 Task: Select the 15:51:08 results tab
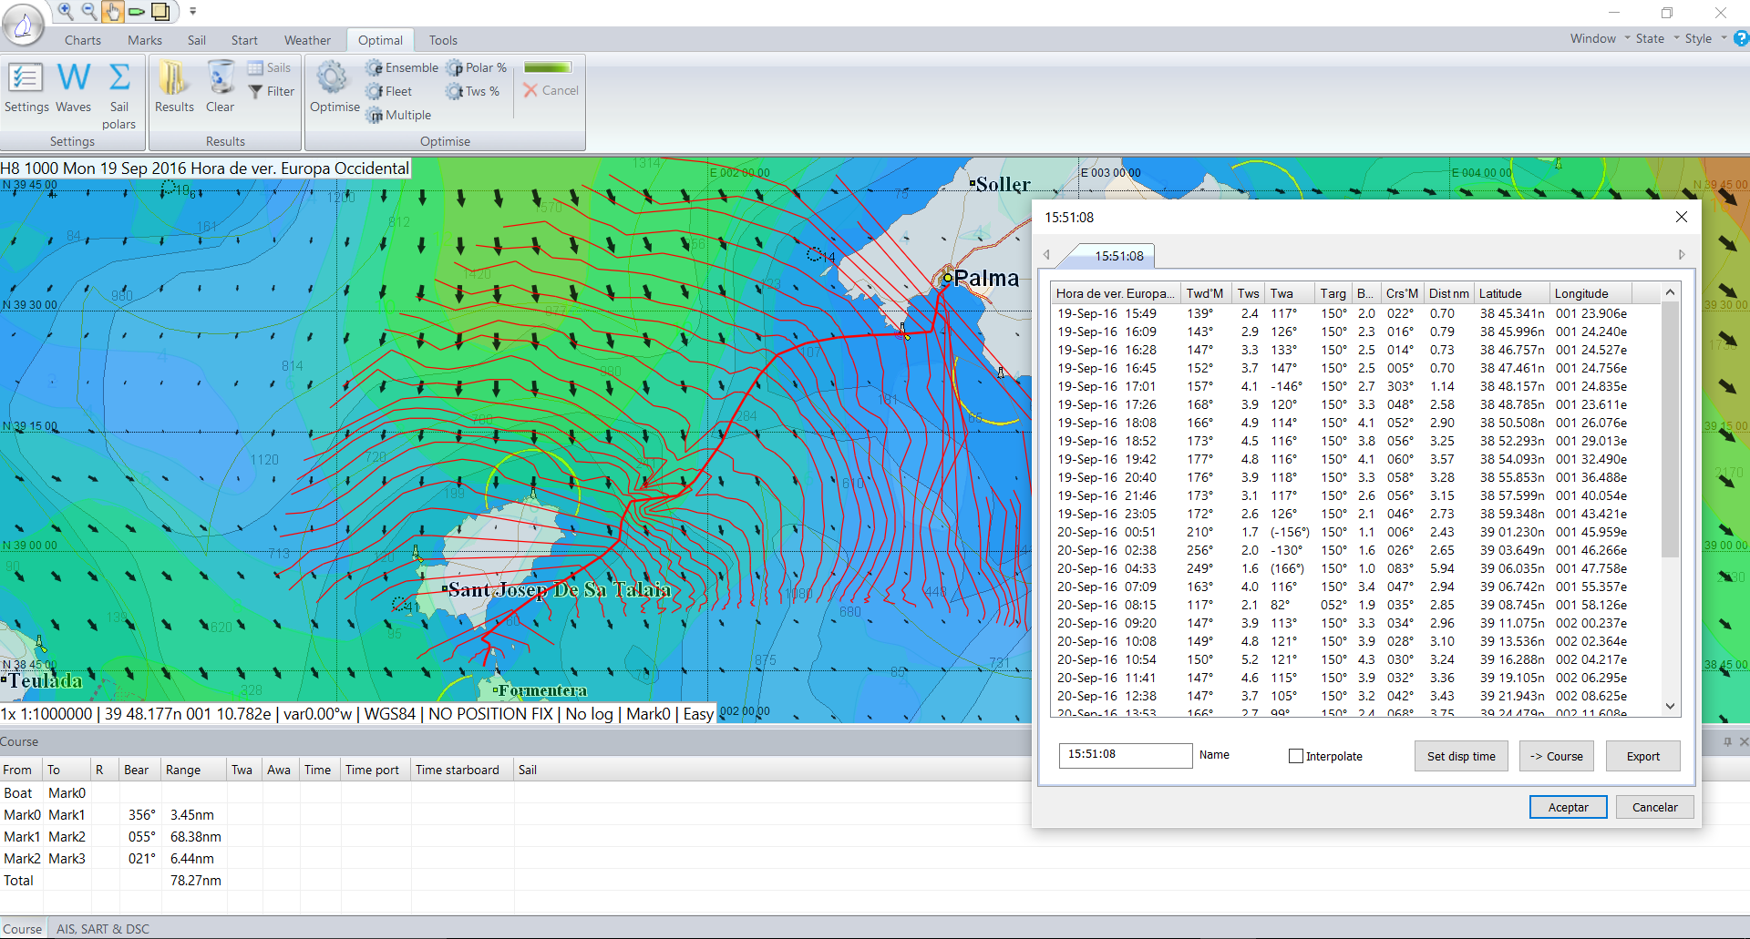(x=1118, y=256)
